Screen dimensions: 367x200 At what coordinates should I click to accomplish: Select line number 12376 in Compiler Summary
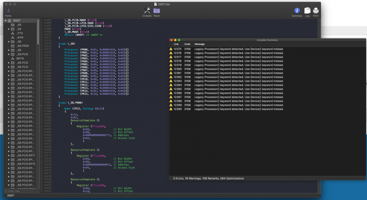click(177, 53)
